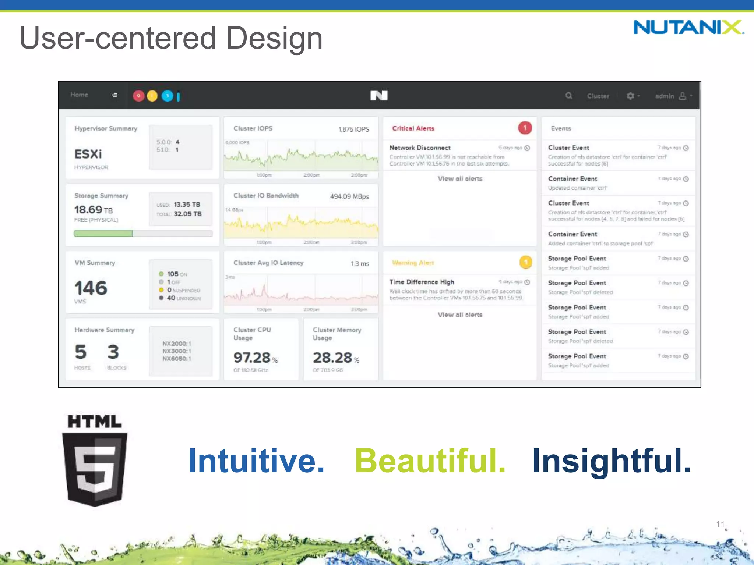Click the Events panel heading
This screenshot has height=565, width=754.
point(561,128)
